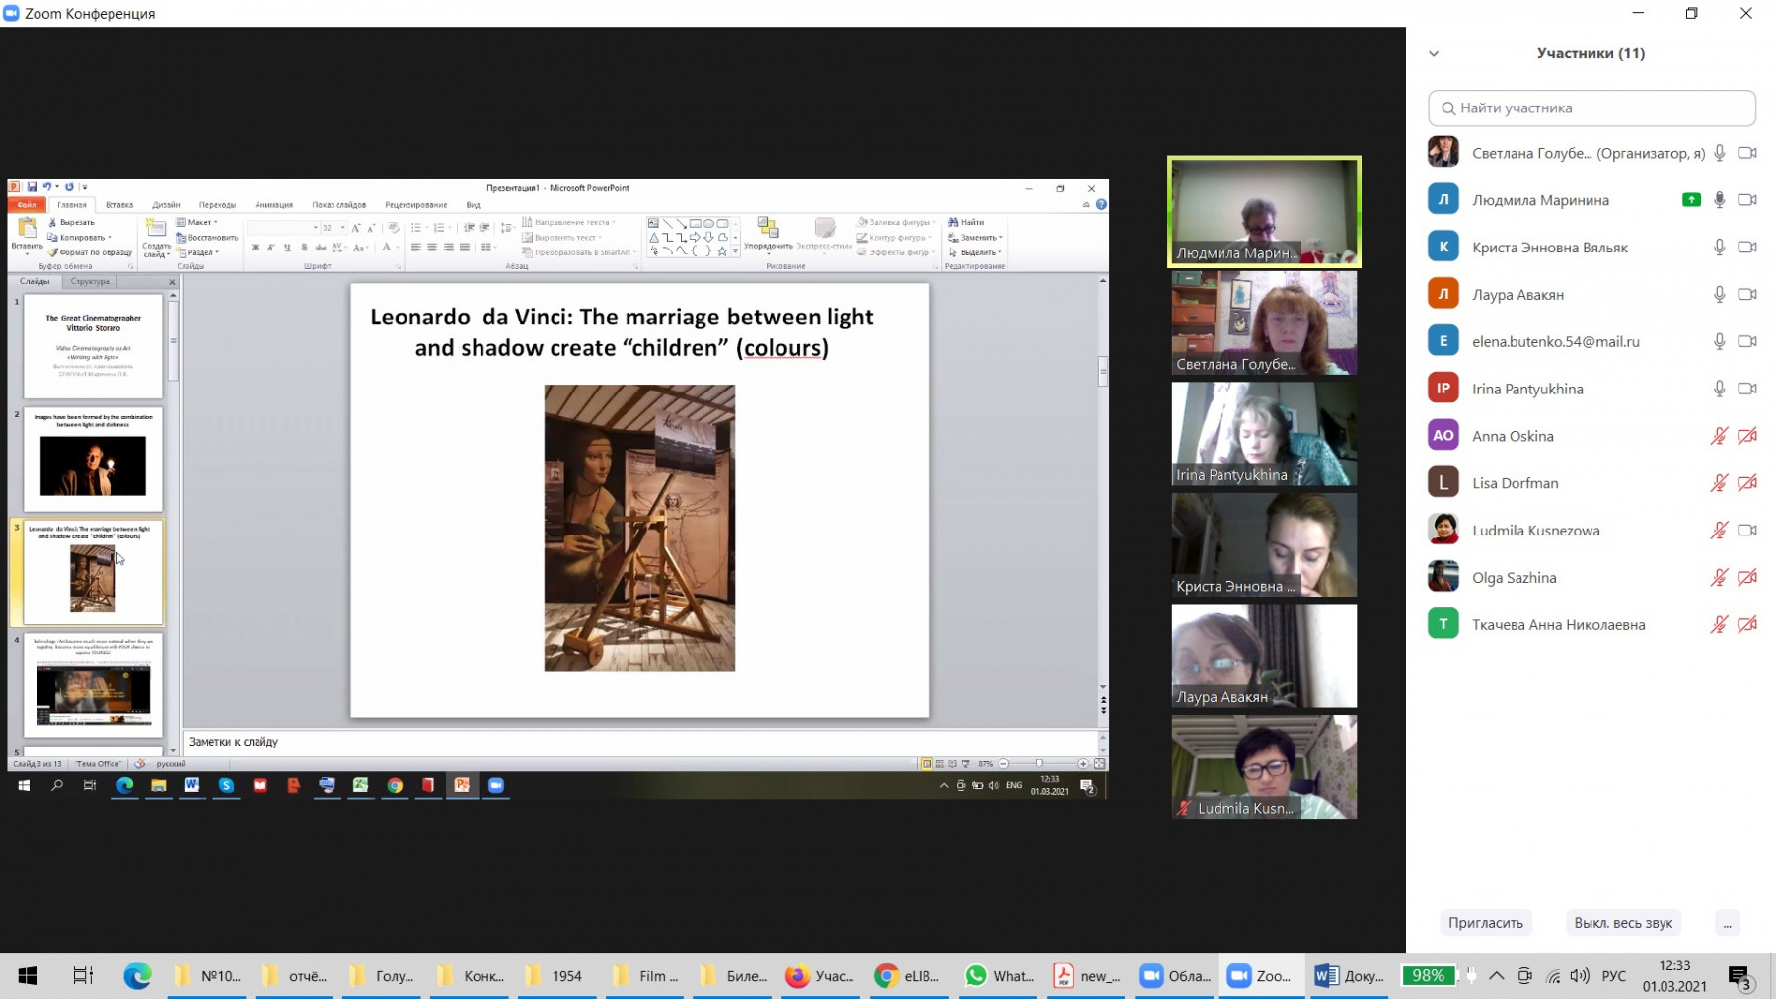Open Макет layout dropdown
The image size is (1776, 999).
(197, 223)
